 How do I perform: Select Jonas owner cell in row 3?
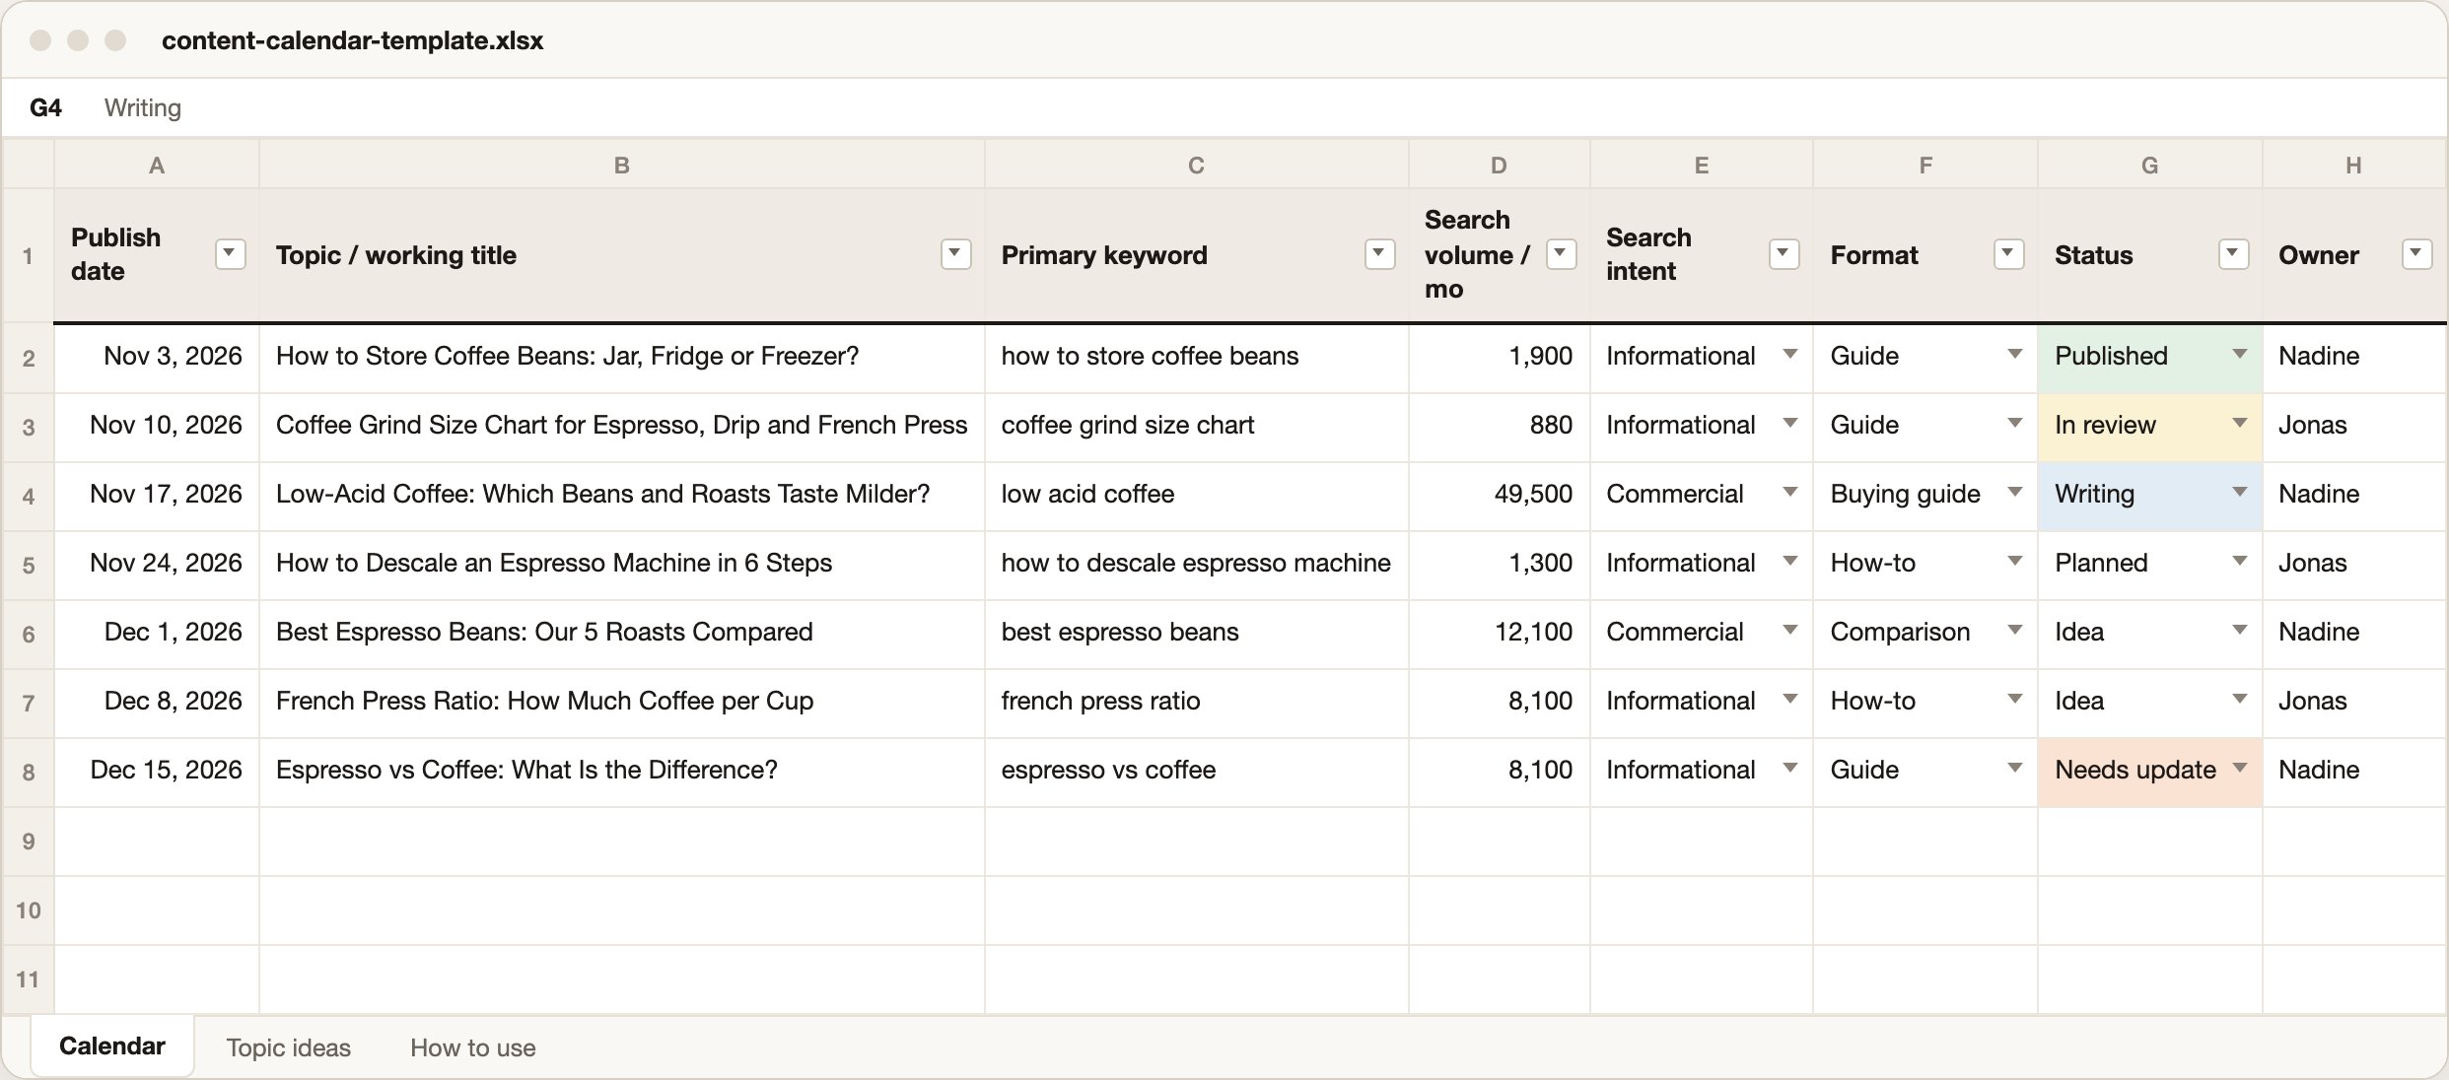(2354, 428)
